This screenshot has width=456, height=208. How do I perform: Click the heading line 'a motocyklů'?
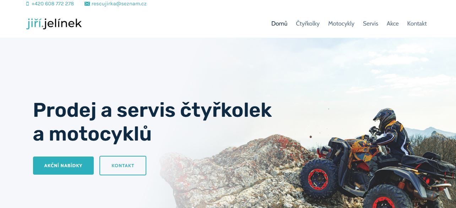(x=92, y=135)
